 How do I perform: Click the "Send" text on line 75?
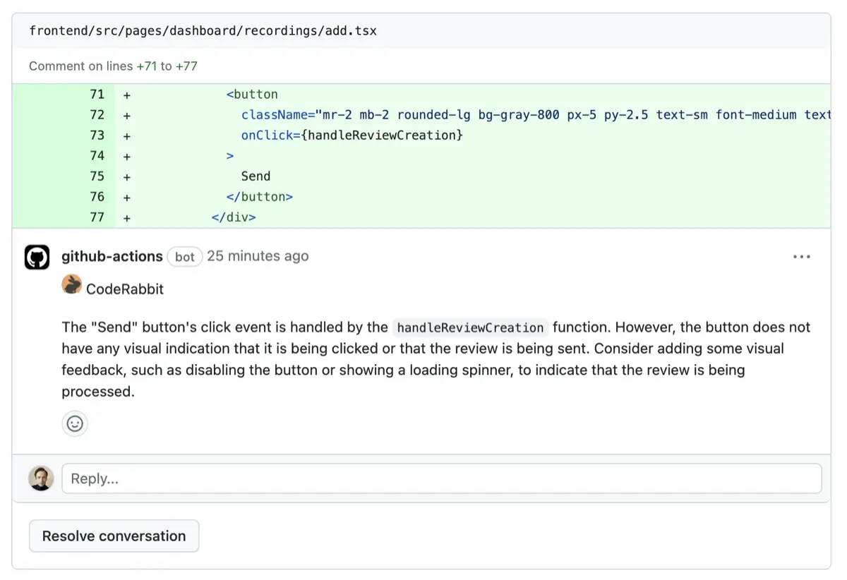click(256, 176)
